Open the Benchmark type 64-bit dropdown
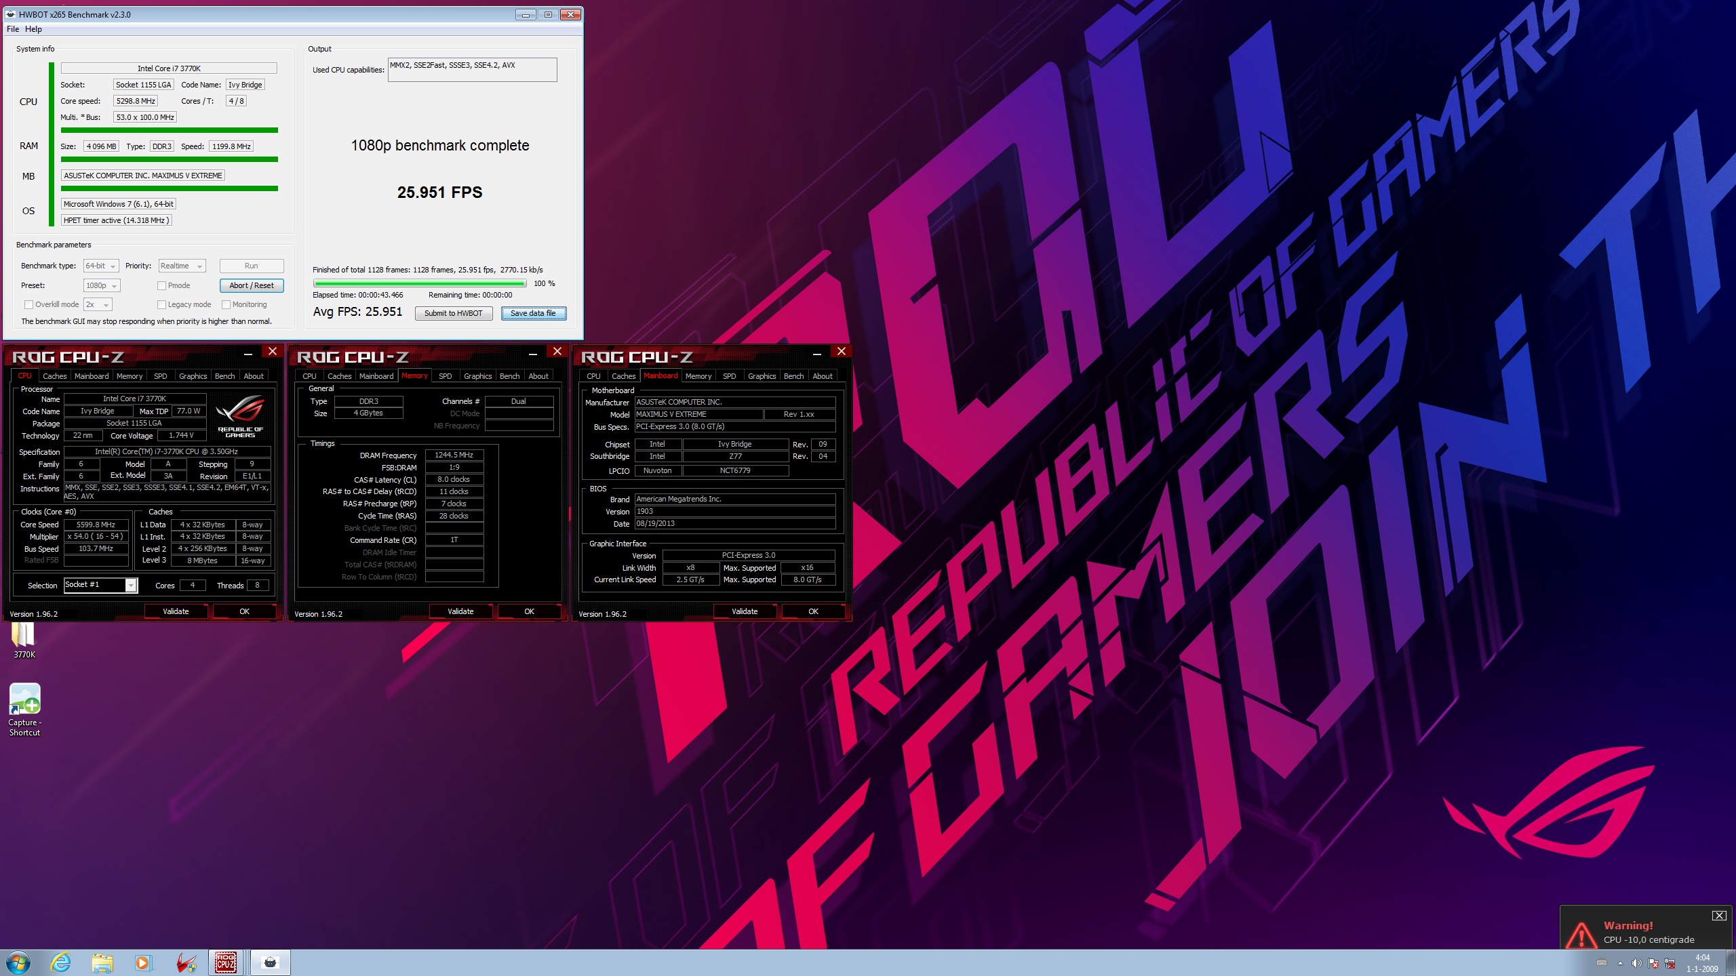The image size is (1736, 976). (101, 266)
